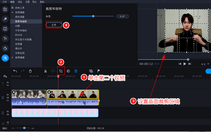The width and height of the screenshot is (211, 132).
Task: Click the 缩放 timeline zoom slider handle
Action: [x=24, y=128]
